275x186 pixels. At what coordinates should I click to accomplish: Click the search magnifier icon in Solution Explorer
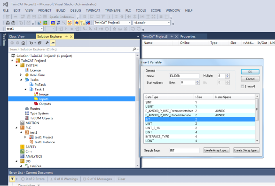pos(134,49)
